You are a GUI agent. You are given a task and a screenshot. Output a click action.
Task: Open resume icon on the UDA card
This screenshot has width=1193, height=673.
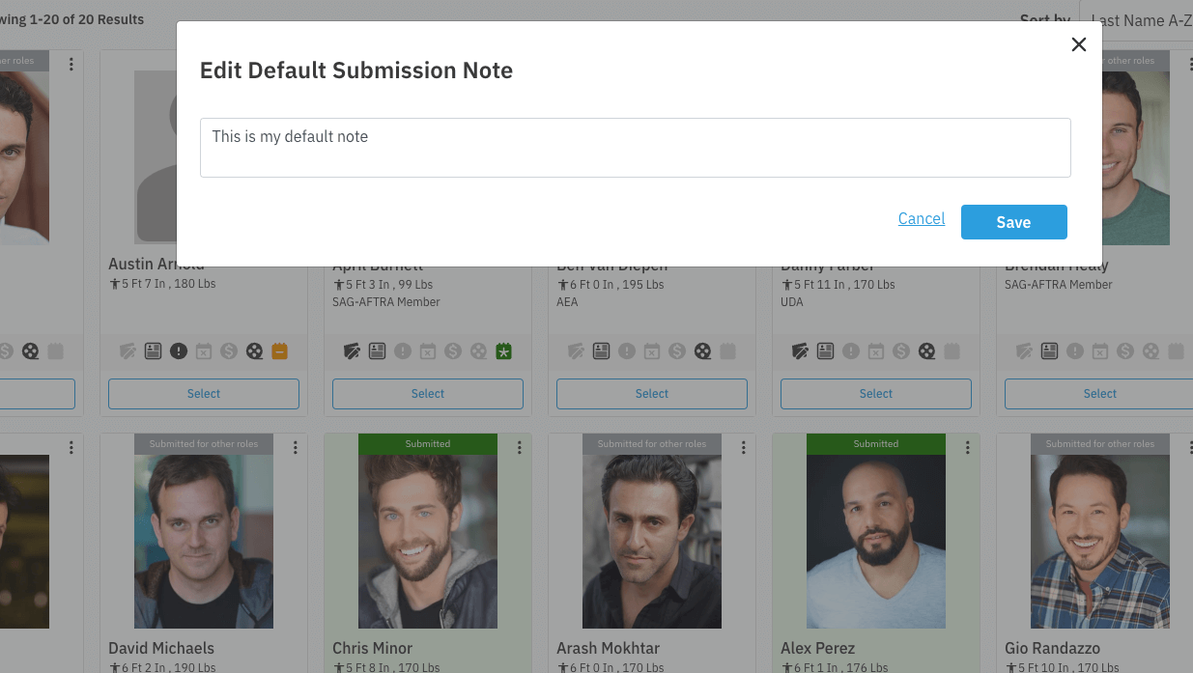(x=825, y=351)
